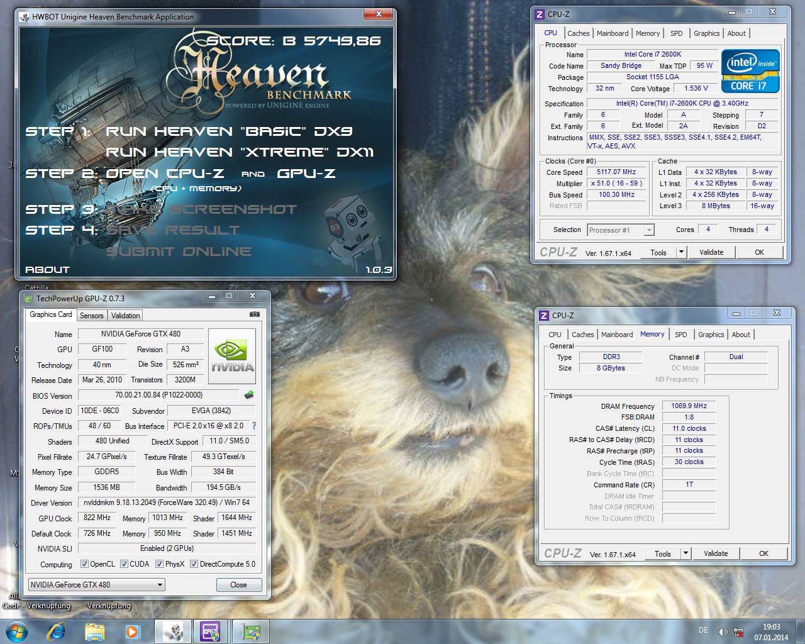Launch Internet Explorer from taskbar
This screenshot has height=644, width=805.
click(x=57, y=631)
